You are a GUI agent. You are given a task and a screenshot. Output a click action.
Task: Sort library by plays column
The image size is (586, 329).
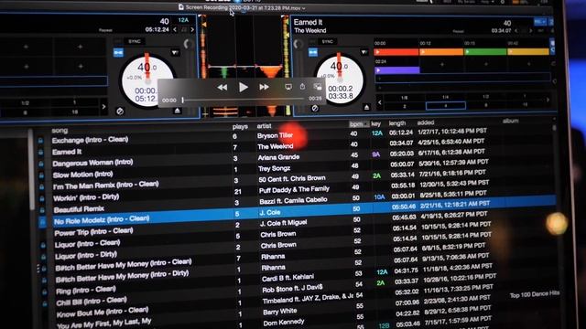click(240, 127)
